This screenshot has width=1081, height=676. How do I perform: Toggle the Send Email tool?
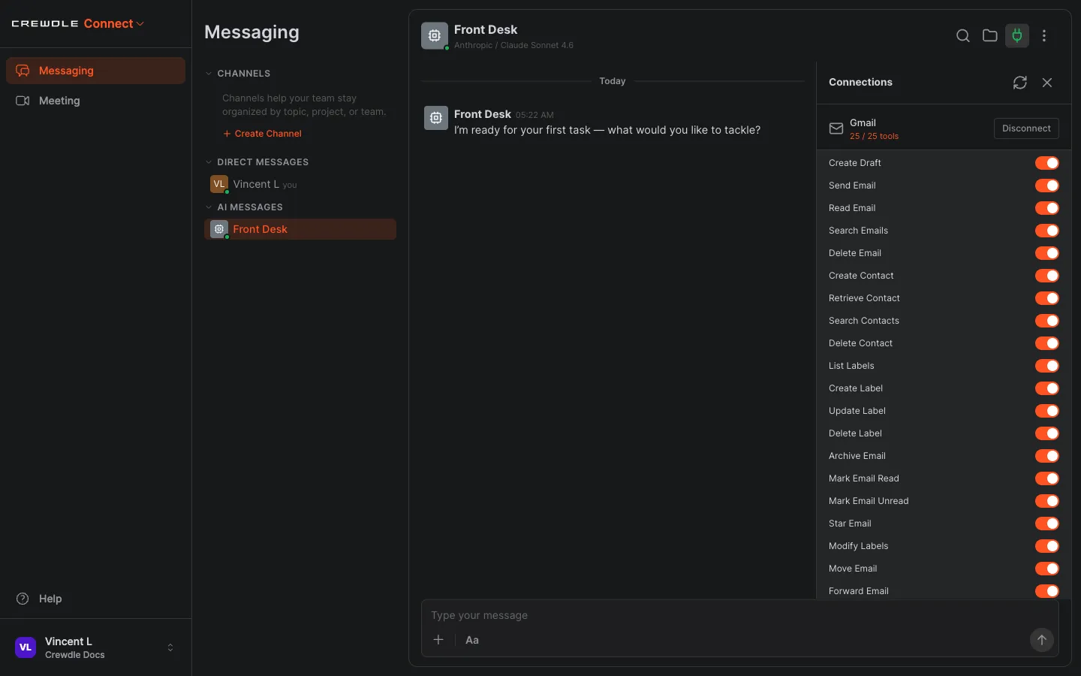pyautogui.click(x=1046, y=186)
